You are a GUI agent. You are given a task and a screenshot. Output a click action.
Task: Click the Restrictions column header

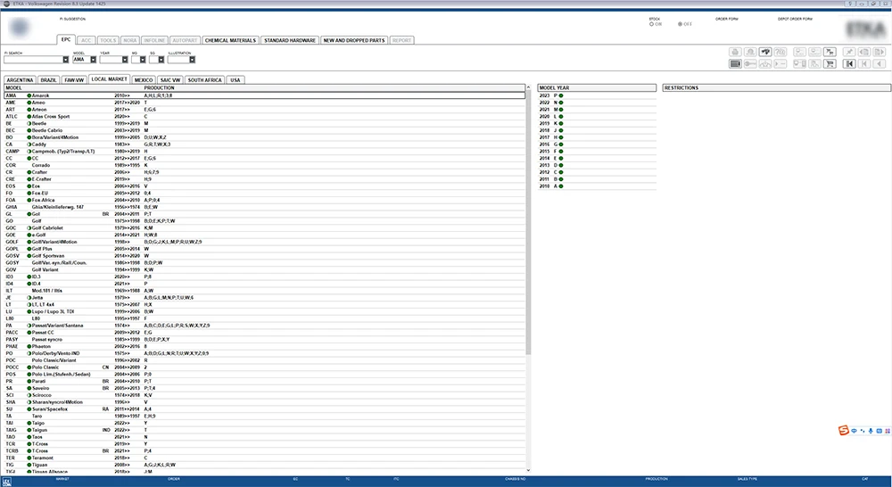click(x=777, y=87)
